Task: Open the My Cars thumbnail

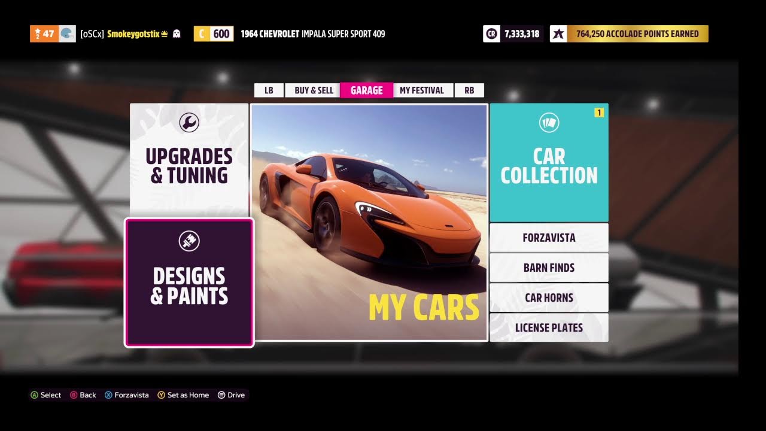Action: [x=369, y=222]
